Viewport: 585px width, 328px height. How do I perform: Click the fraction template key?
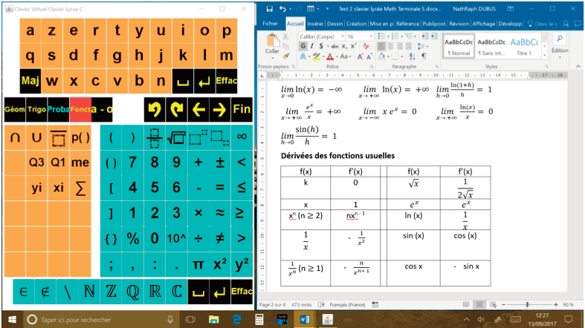155,137
